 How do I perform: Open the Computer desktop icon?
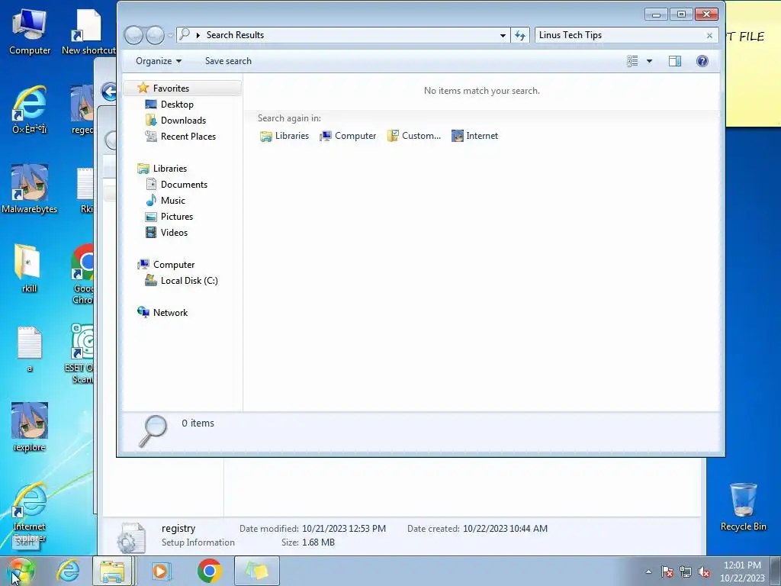tap(30, 32)
